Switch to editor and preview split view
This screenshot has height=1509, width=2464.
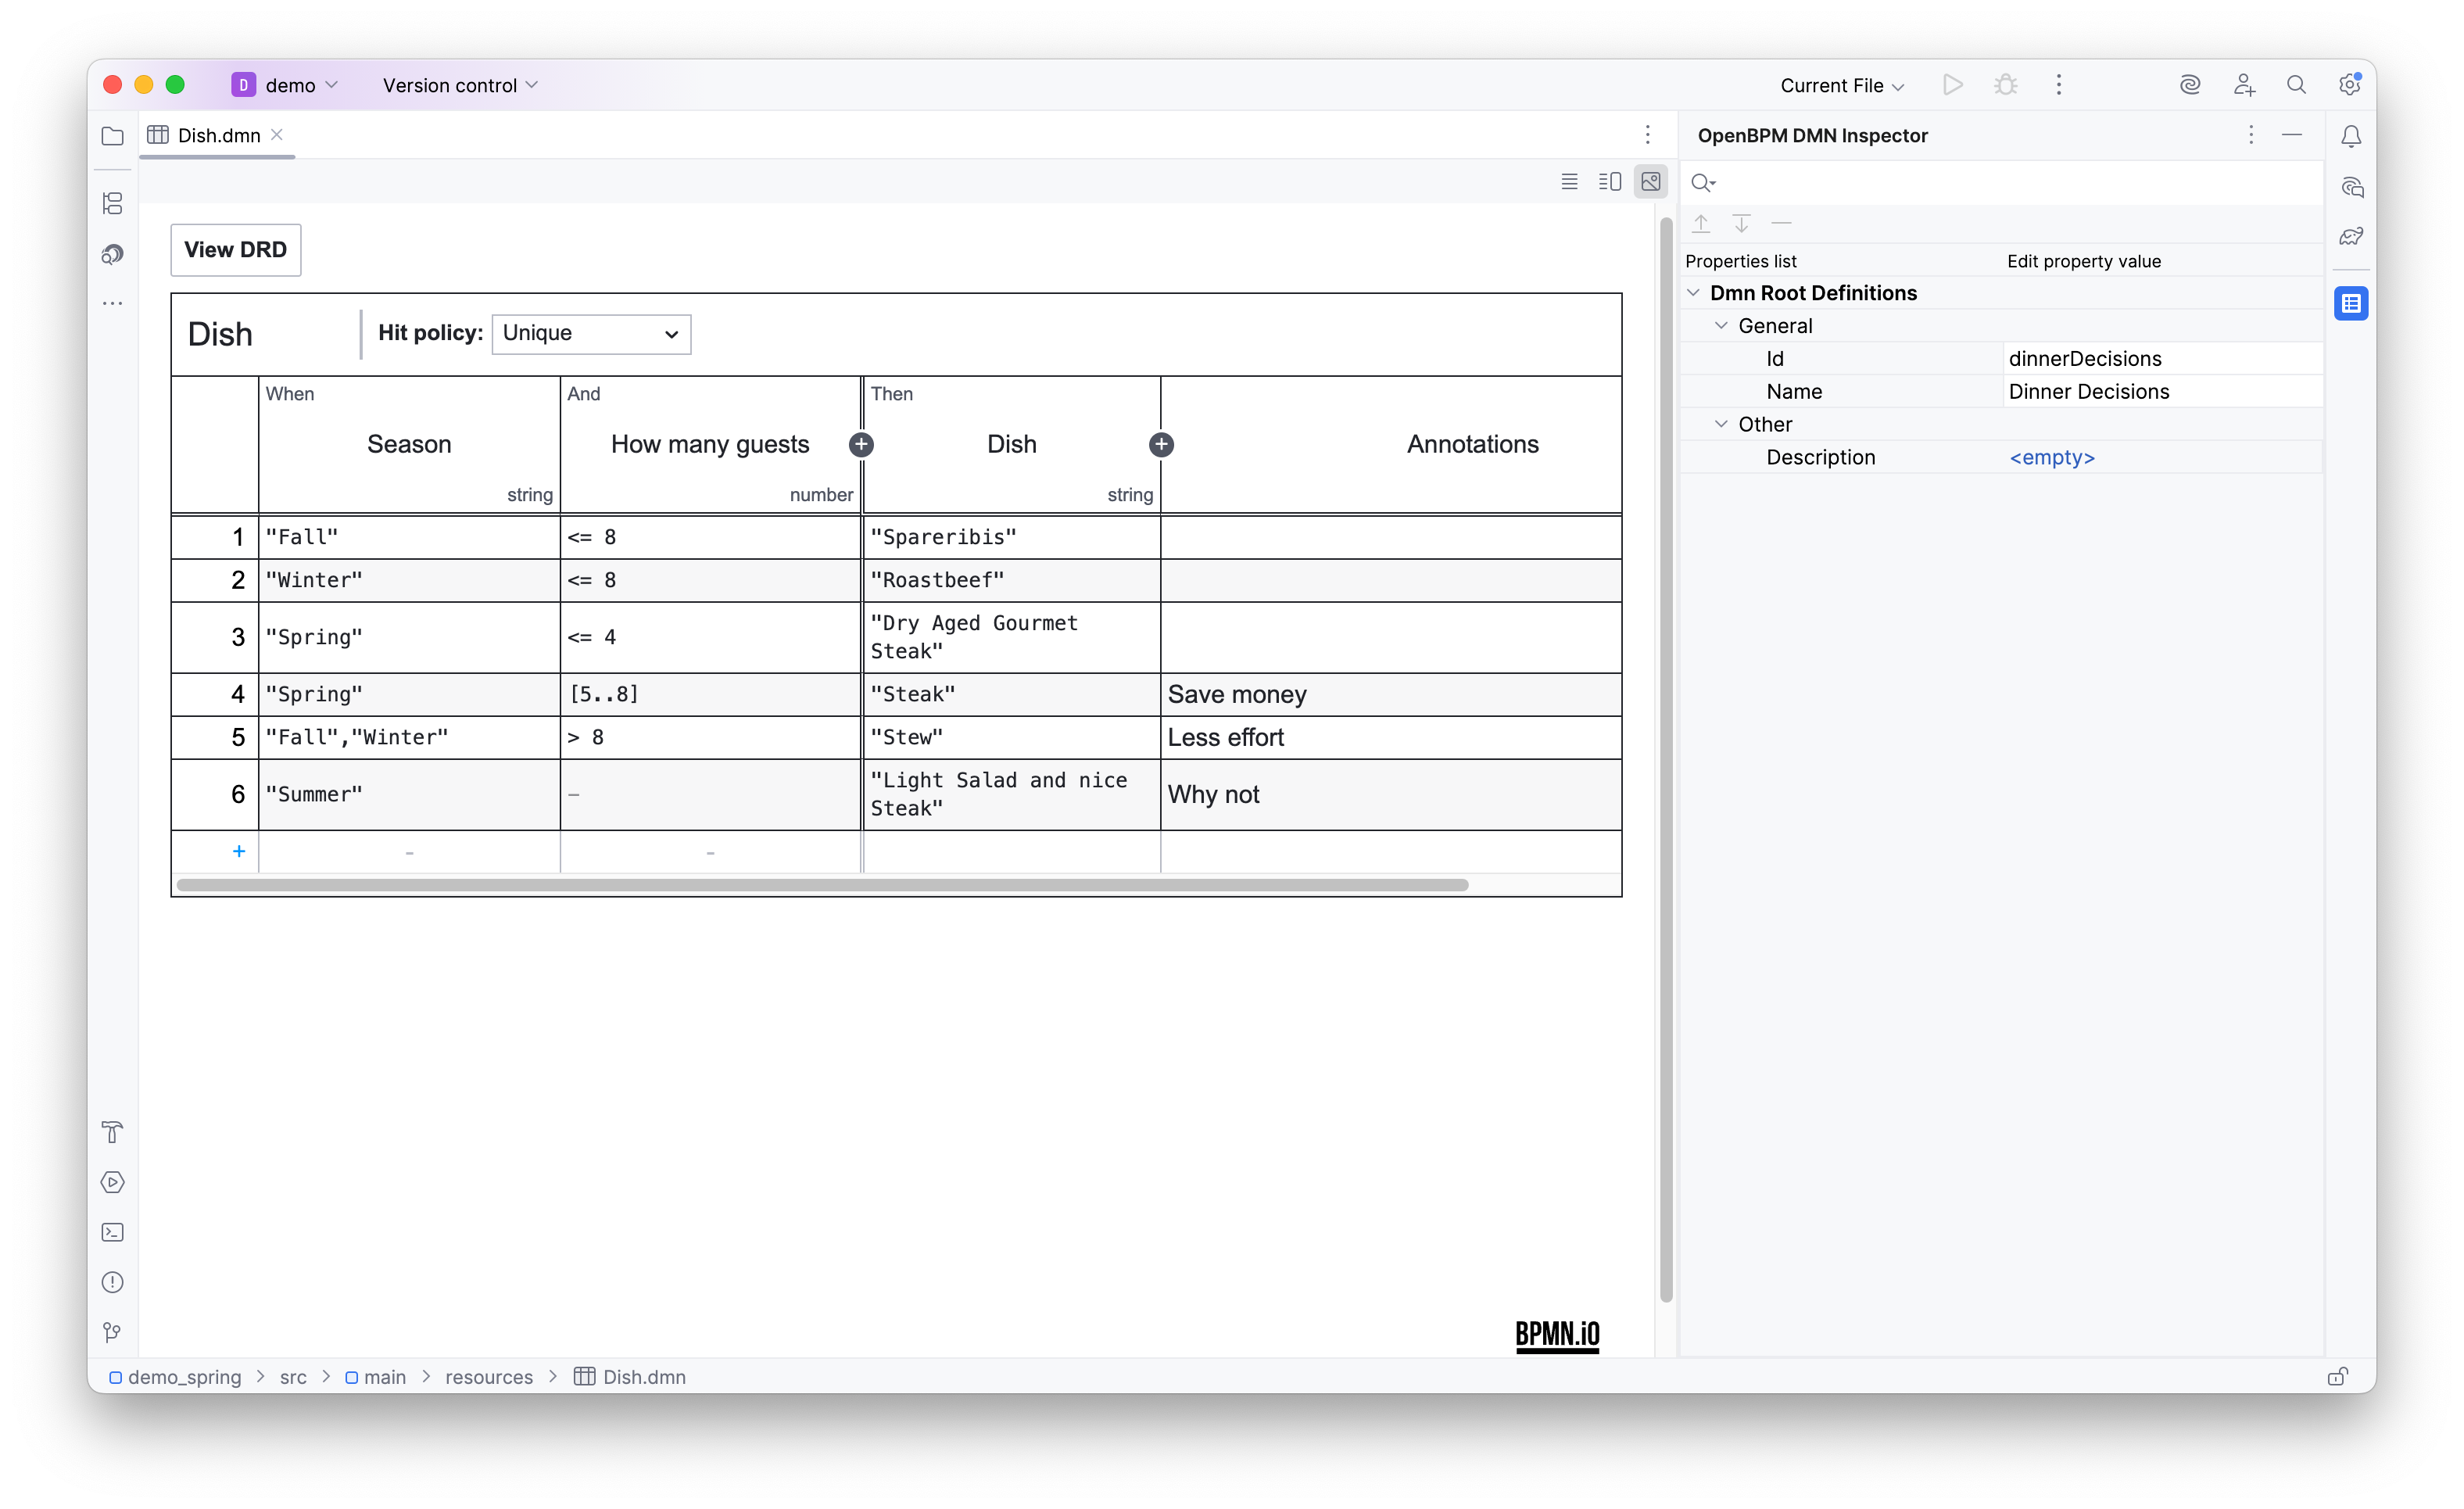[x=1610, y=182]
